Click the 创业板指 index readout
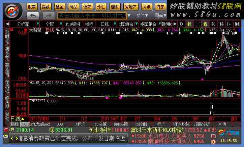This screenshot has height=147, width=244. pyautogui.click(x=109, y=130)
